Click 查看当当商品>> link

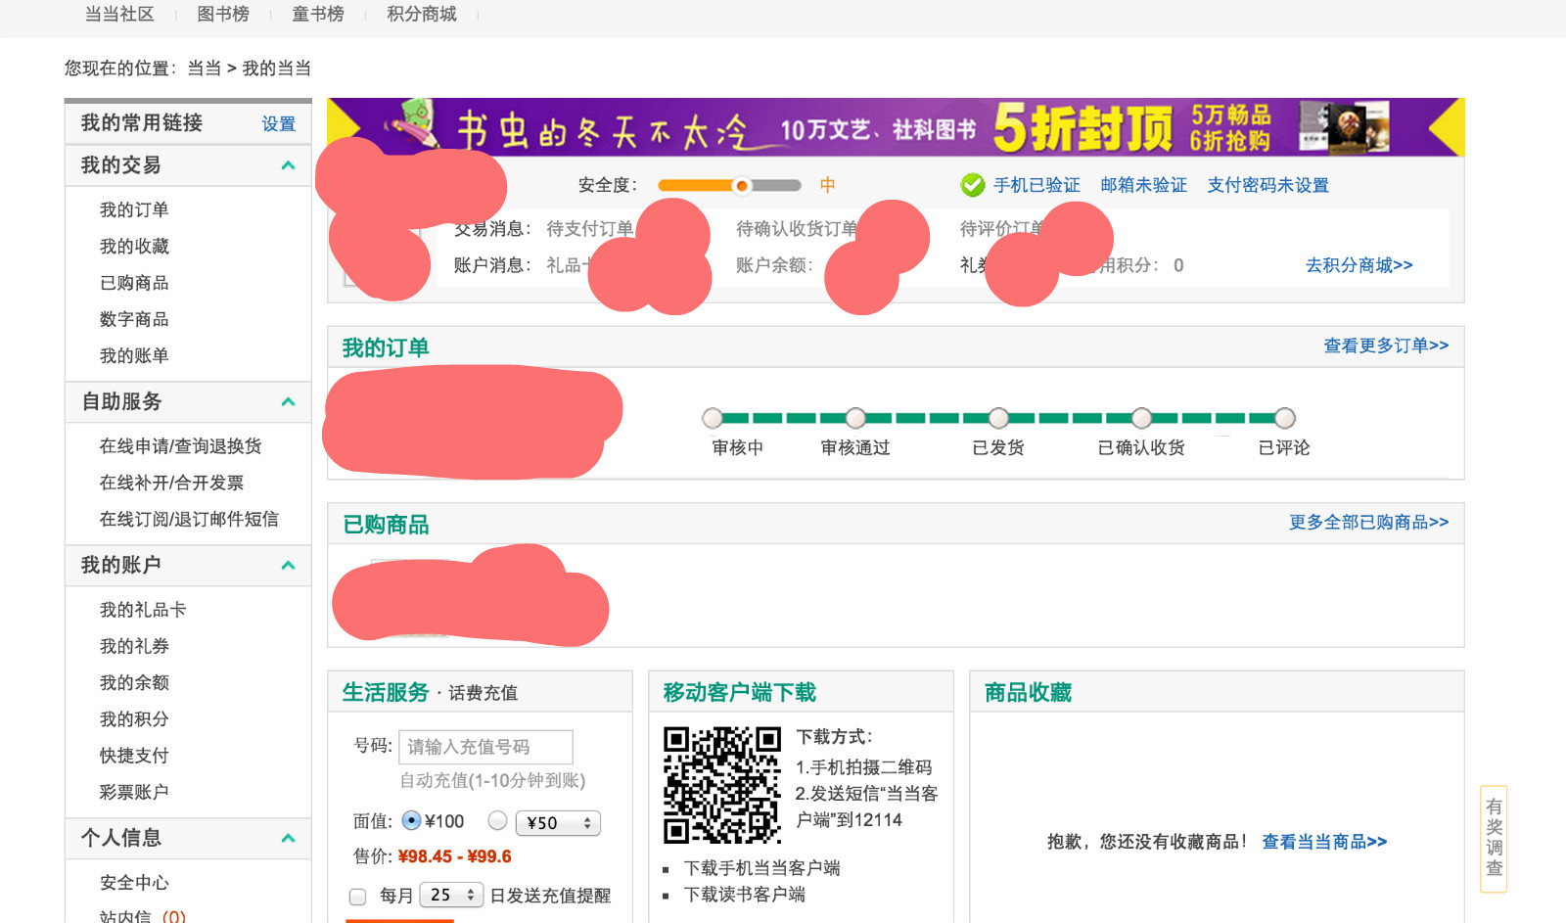[x=1324, y=842]
